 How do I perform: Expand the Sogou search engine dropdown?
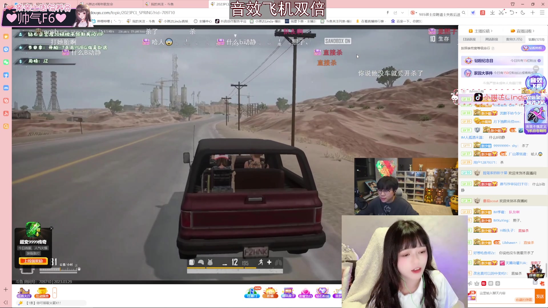tap(416, 13)
